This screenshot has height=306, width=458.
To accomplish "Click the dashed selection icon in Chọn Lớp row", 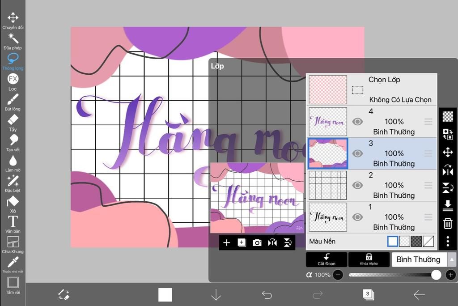I will pyautogui.click(x=357, y=90).
